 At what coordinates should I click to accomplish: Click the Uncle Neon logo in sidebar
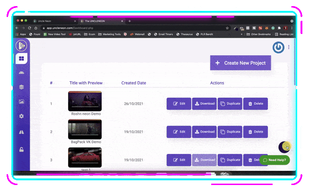tap(21, 45)
